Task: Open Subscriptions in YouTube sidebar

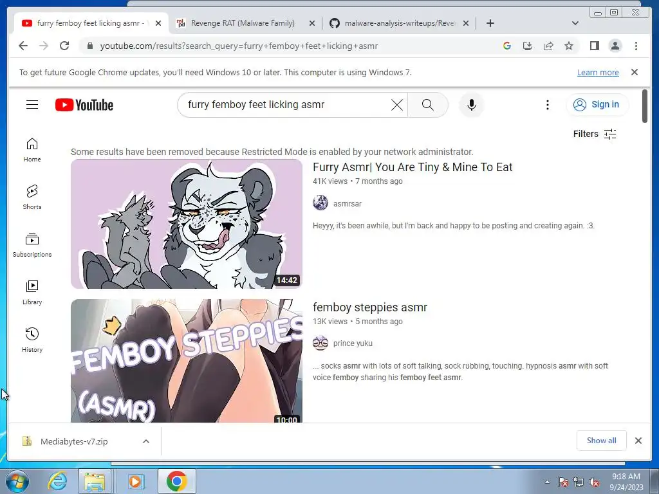Action: coord(32,245)
